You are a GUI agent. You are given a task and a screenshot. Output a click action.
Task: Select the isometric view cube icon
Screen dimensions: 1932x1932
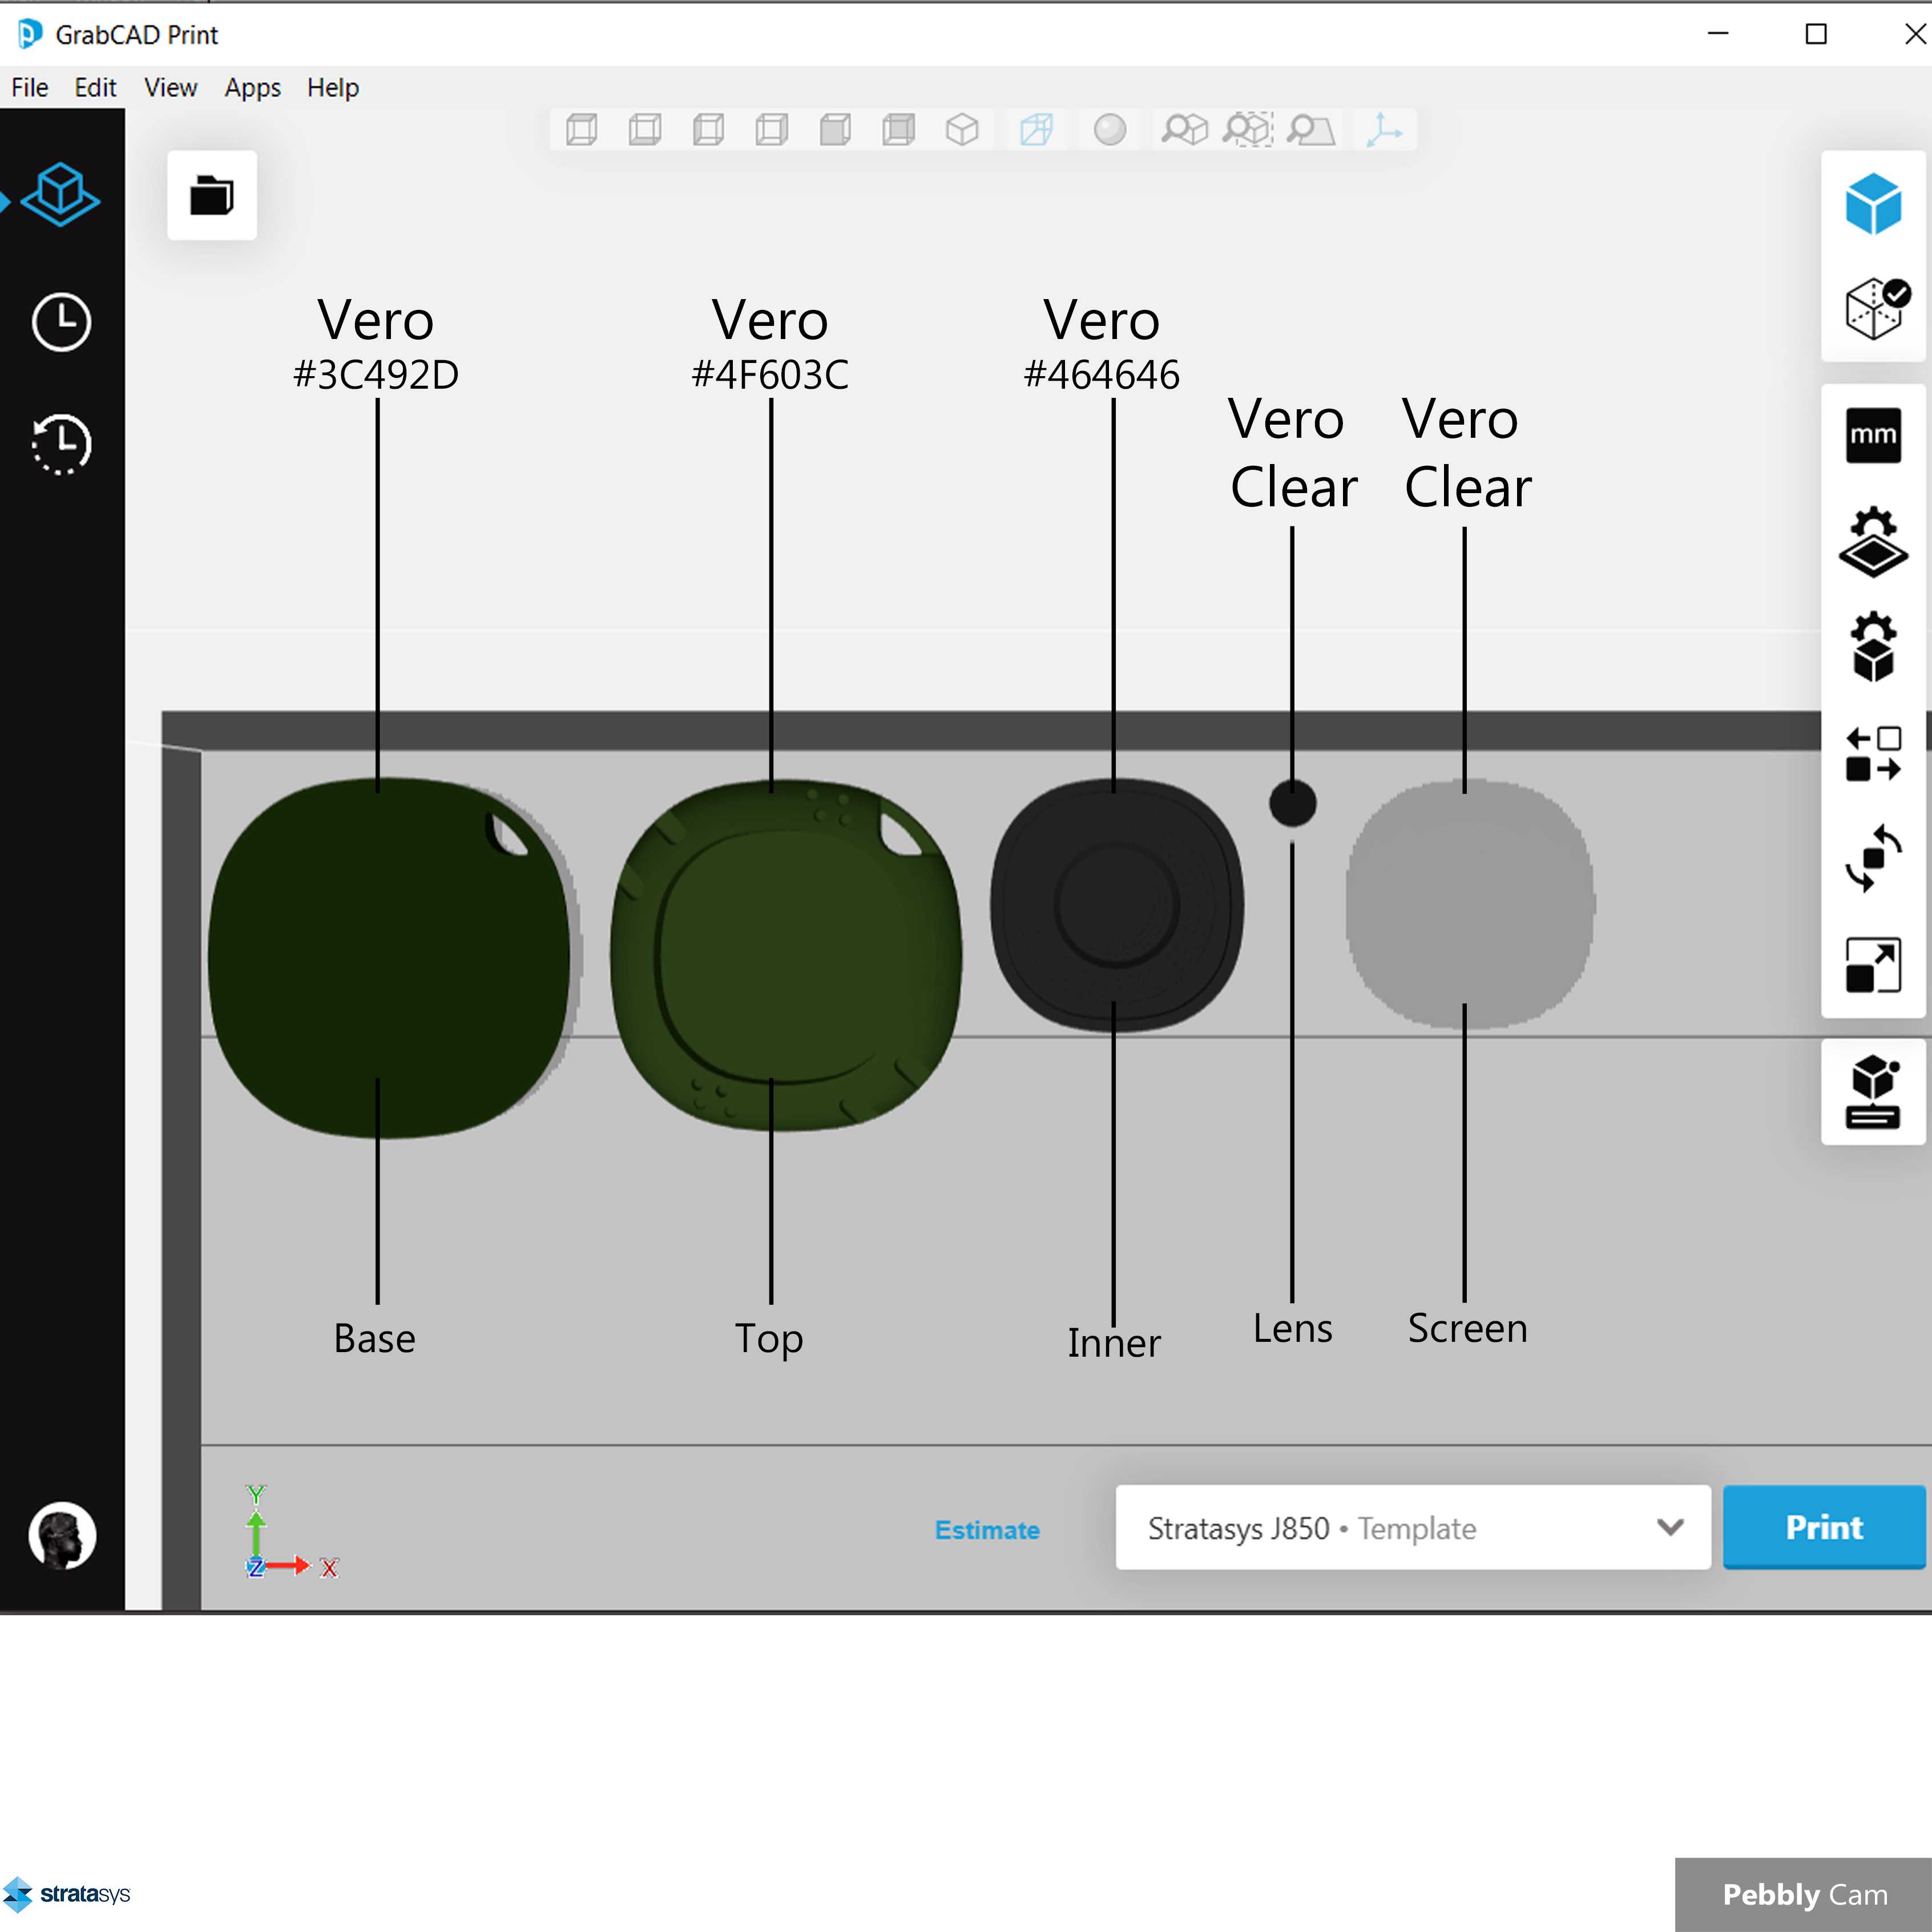(962, 130)
